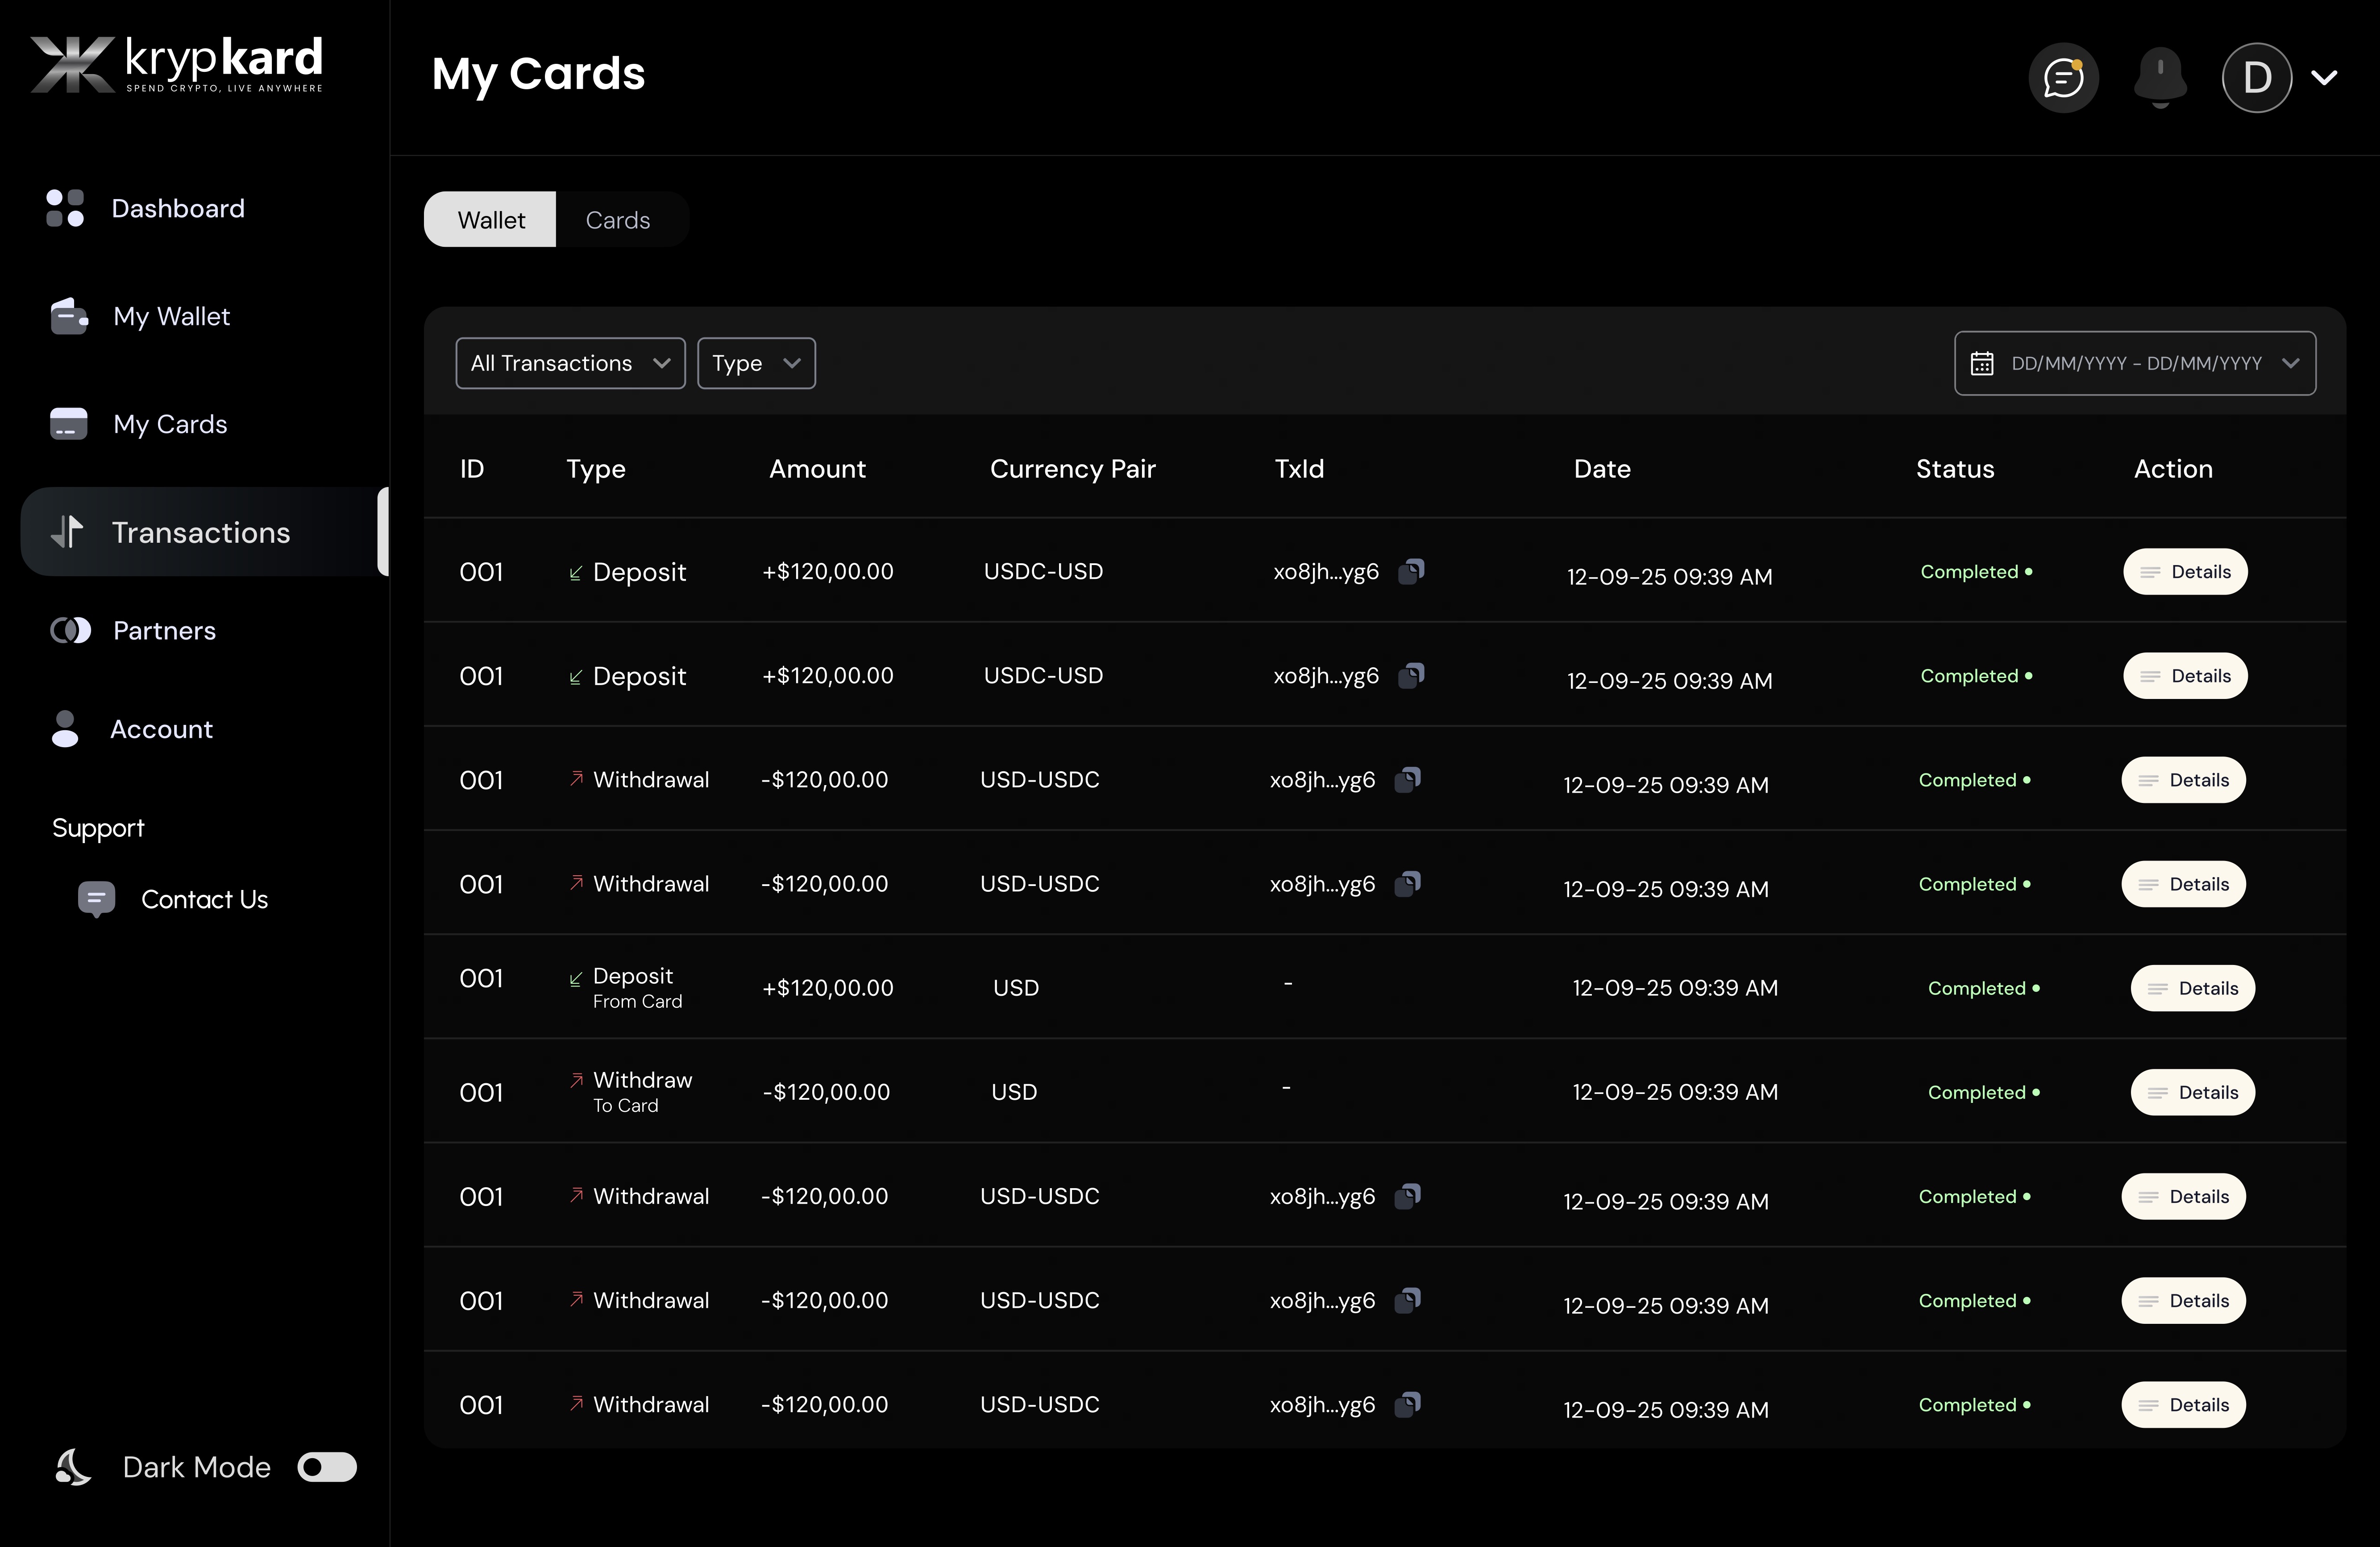Viewport: 2380px width, 1547px height.
Task: Click the Status column header
Action: click(1955, 469)
